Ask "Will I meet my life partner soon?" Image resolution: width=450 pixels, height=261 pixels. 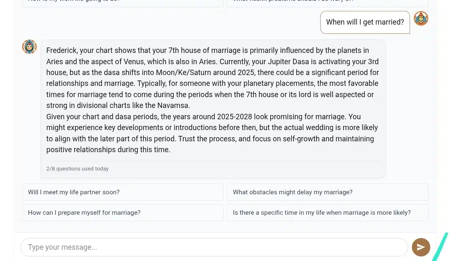click(123, 192)
